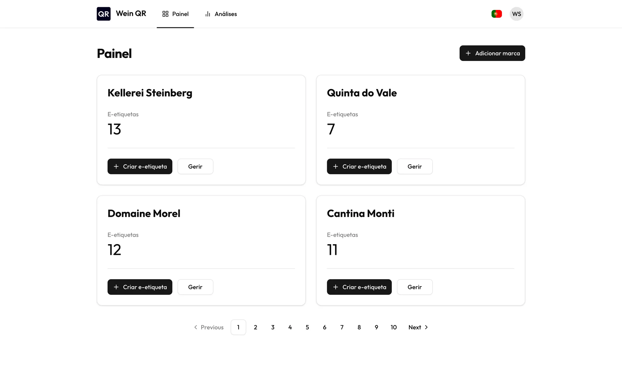Open the Portuguese flag language selector

(497, 14)
